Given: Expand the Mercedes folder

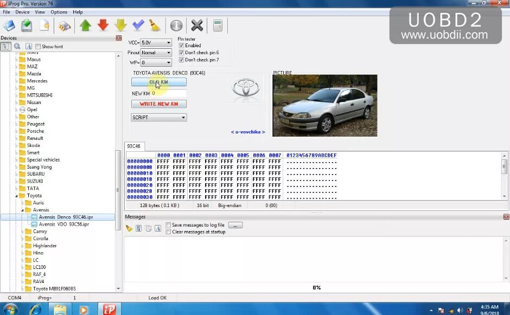Looking at the screenshot, I should 16,81.
